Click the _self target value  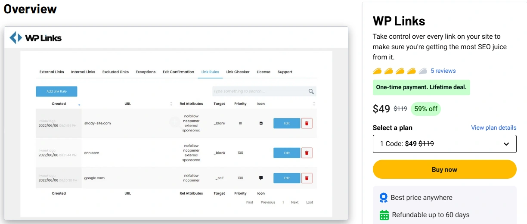pyautogui.click(x=220, y=178)
